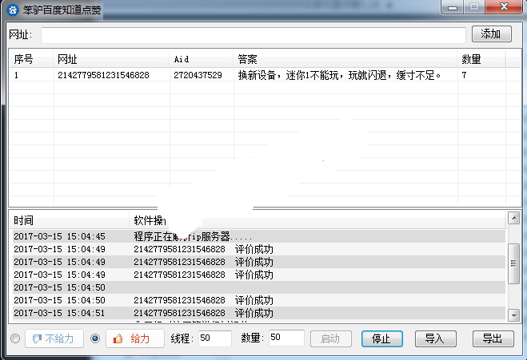Click the 导出 button
Viewport: 527px width, 360px height.
(x=493, y=339)
